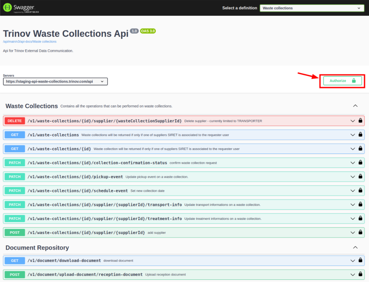Viewport: 369px width, 282px height.
Task: Collapse the Document Repository section
Action: pos(355,247)
